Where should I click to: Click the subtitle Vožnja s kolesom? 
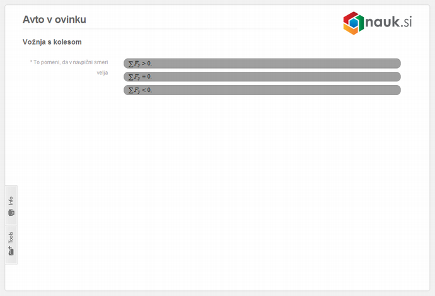(52, 42)
